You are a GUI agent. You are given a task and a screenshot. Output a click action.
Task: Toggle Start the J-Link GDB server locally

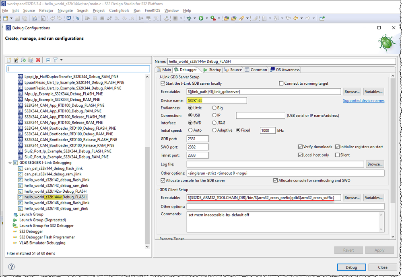163,84
